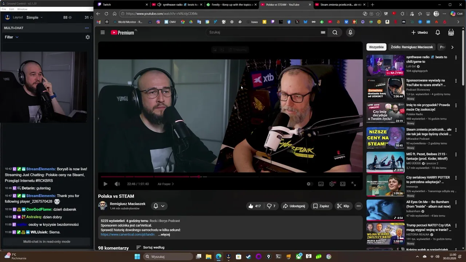Viewport: 466px width, 262px height.
Task: Bookmark this page with the star icon
Action: 378,13
